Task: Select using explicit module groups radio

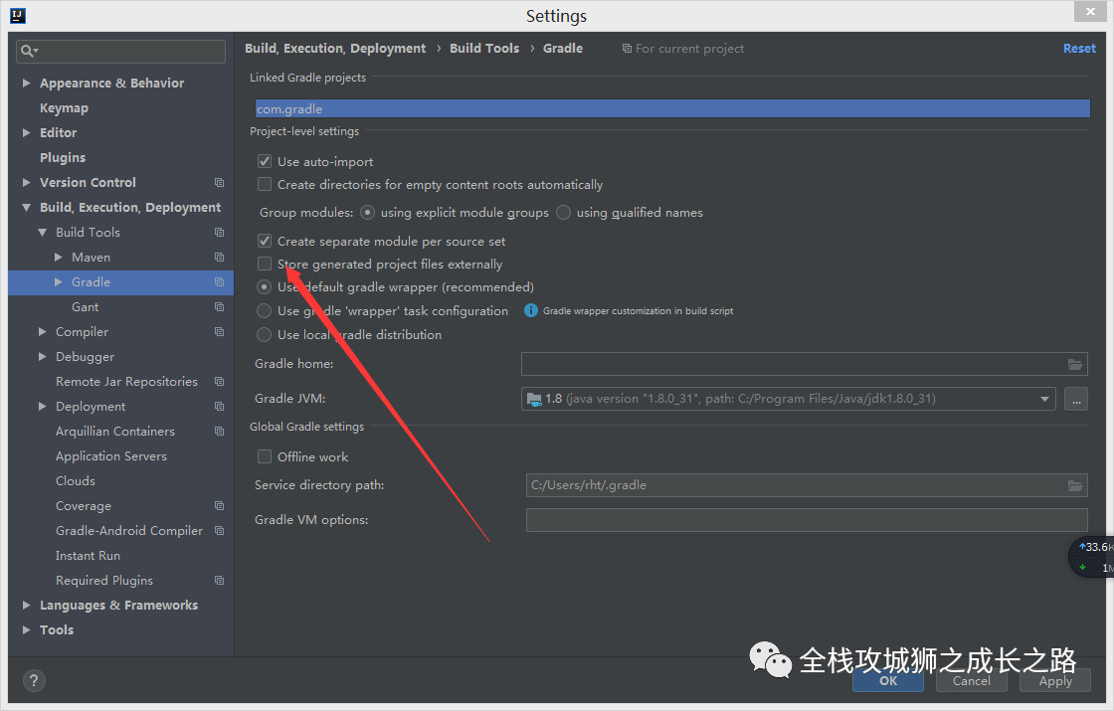Action: pyautogui.click(x=367, y=213)
